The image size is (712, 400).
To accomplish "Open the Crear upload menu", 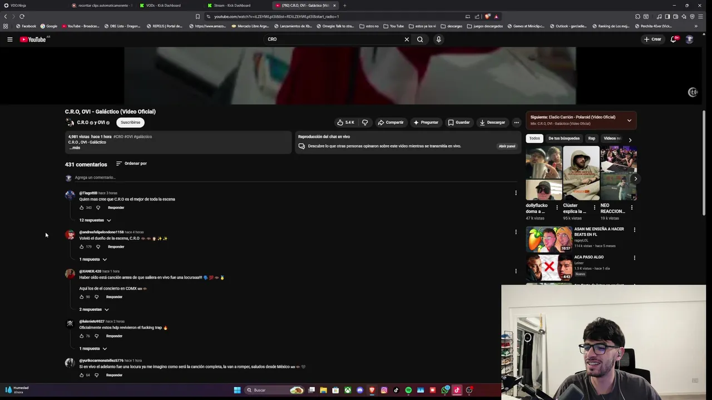I will (652, 39).
